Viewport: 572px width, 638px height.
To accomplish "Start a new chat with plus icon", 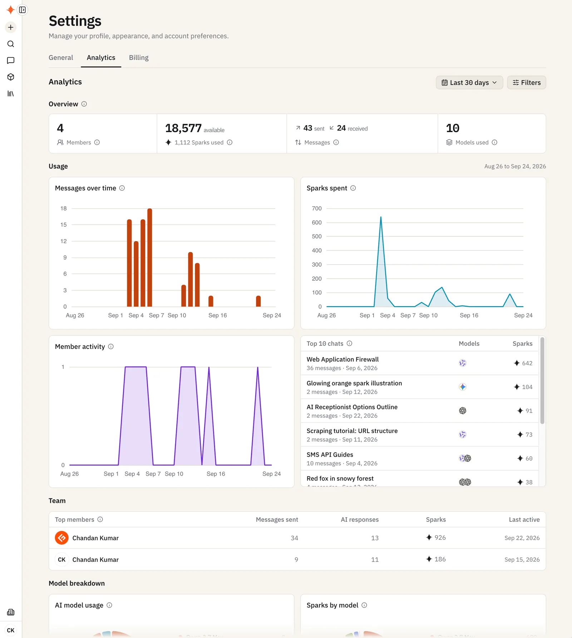I will [x=11, y=28].
